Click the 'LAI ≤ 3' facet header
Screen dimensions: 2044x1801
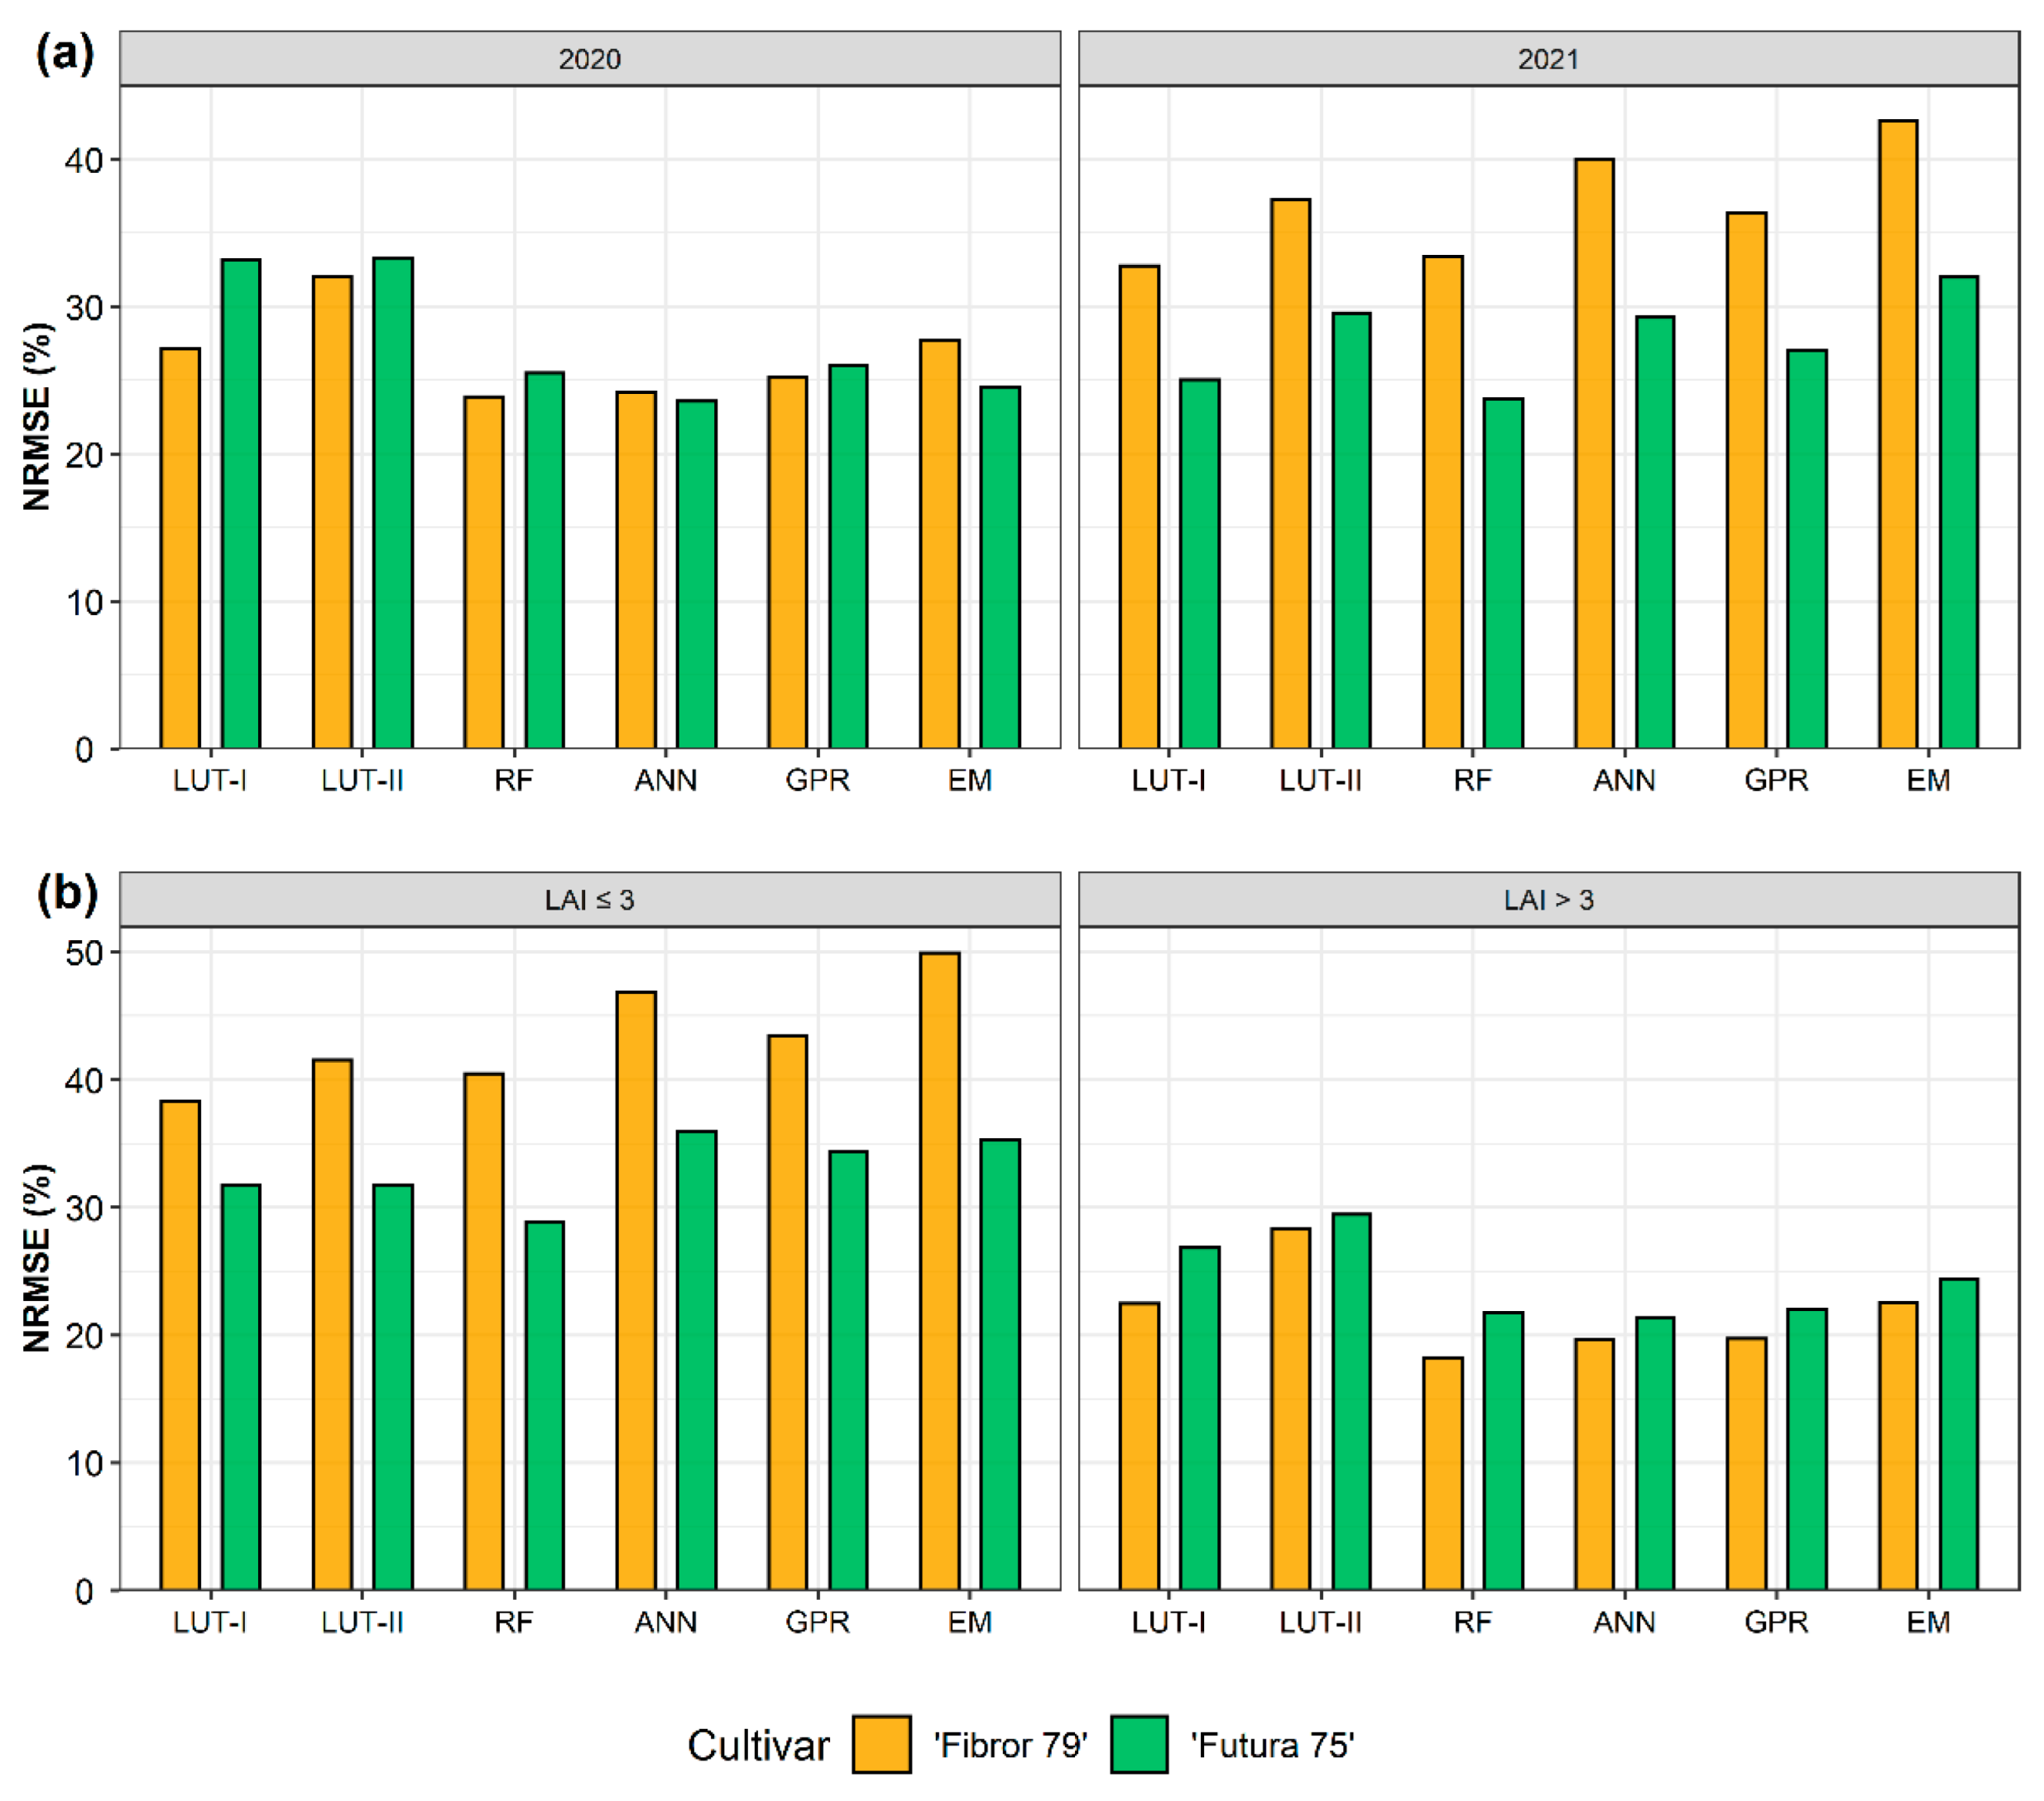[589, 900]
